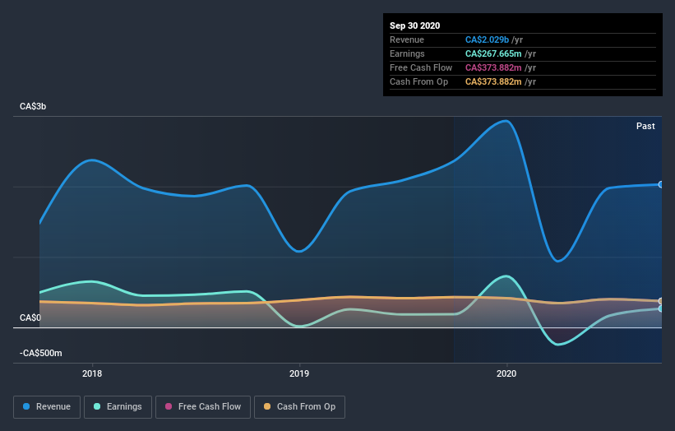Click the Revenue data point at Sep 2020

(x=660, y=184)
